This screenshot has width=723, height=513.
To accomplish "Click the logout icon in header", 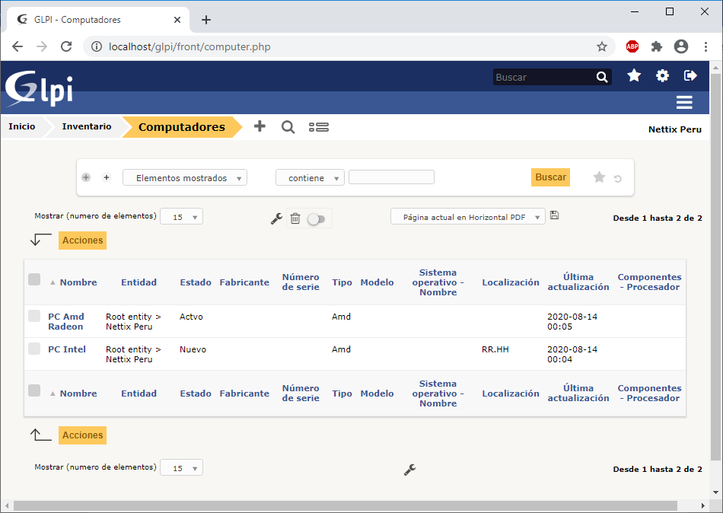I will tap(690, 75).
